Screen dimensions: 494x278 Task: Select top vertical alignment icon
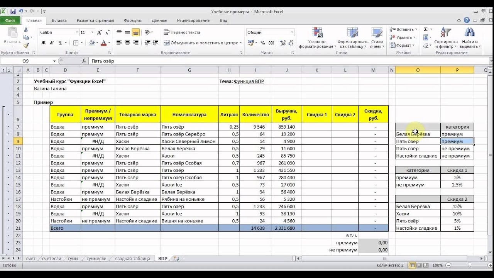(119, 32)
